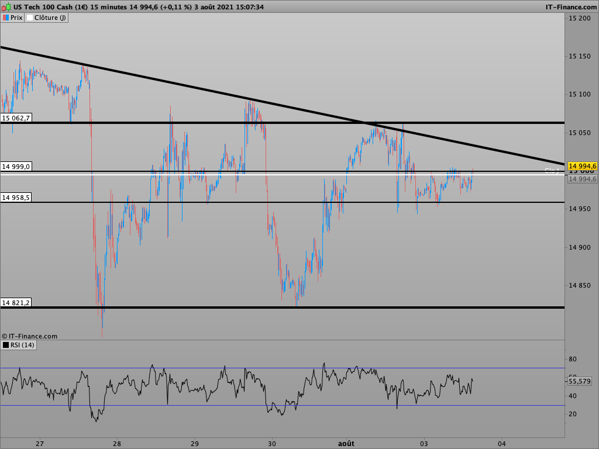Click the red-blue Prix color swatch

click(x=6, y=18)
